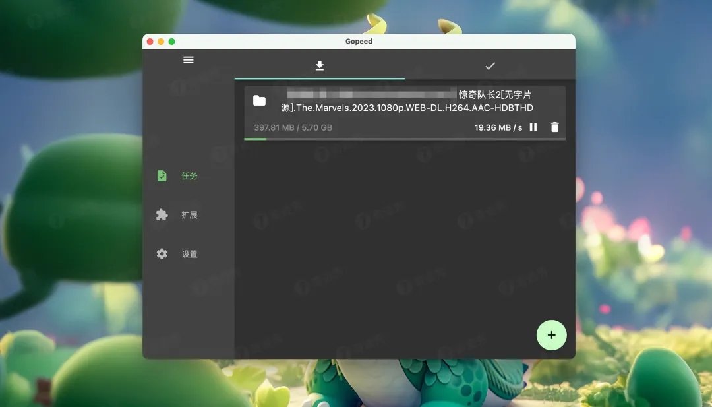Screen dimensions: 712x407
Task: Open 设置 settings via its label
Action: coord(189,254)
